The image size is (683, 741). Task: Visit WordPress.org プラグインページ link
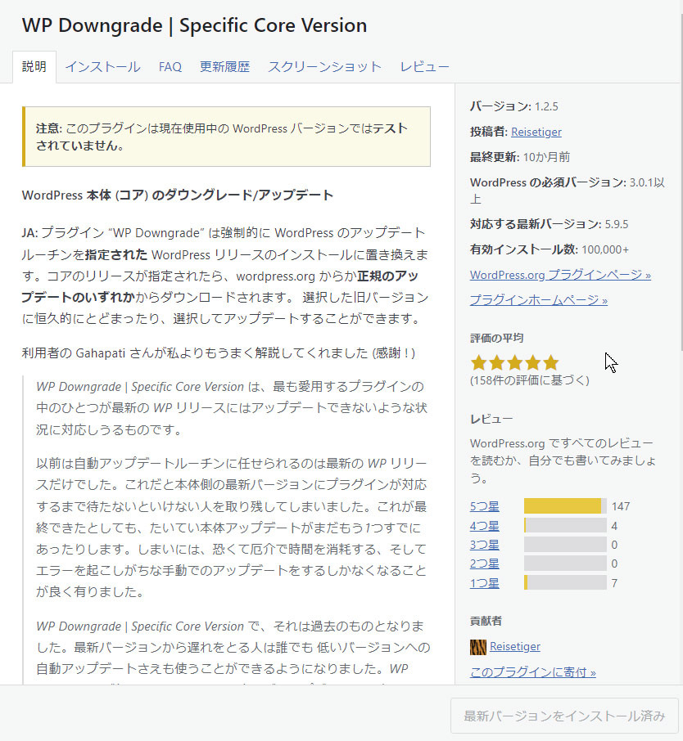[x=560, y=275]
